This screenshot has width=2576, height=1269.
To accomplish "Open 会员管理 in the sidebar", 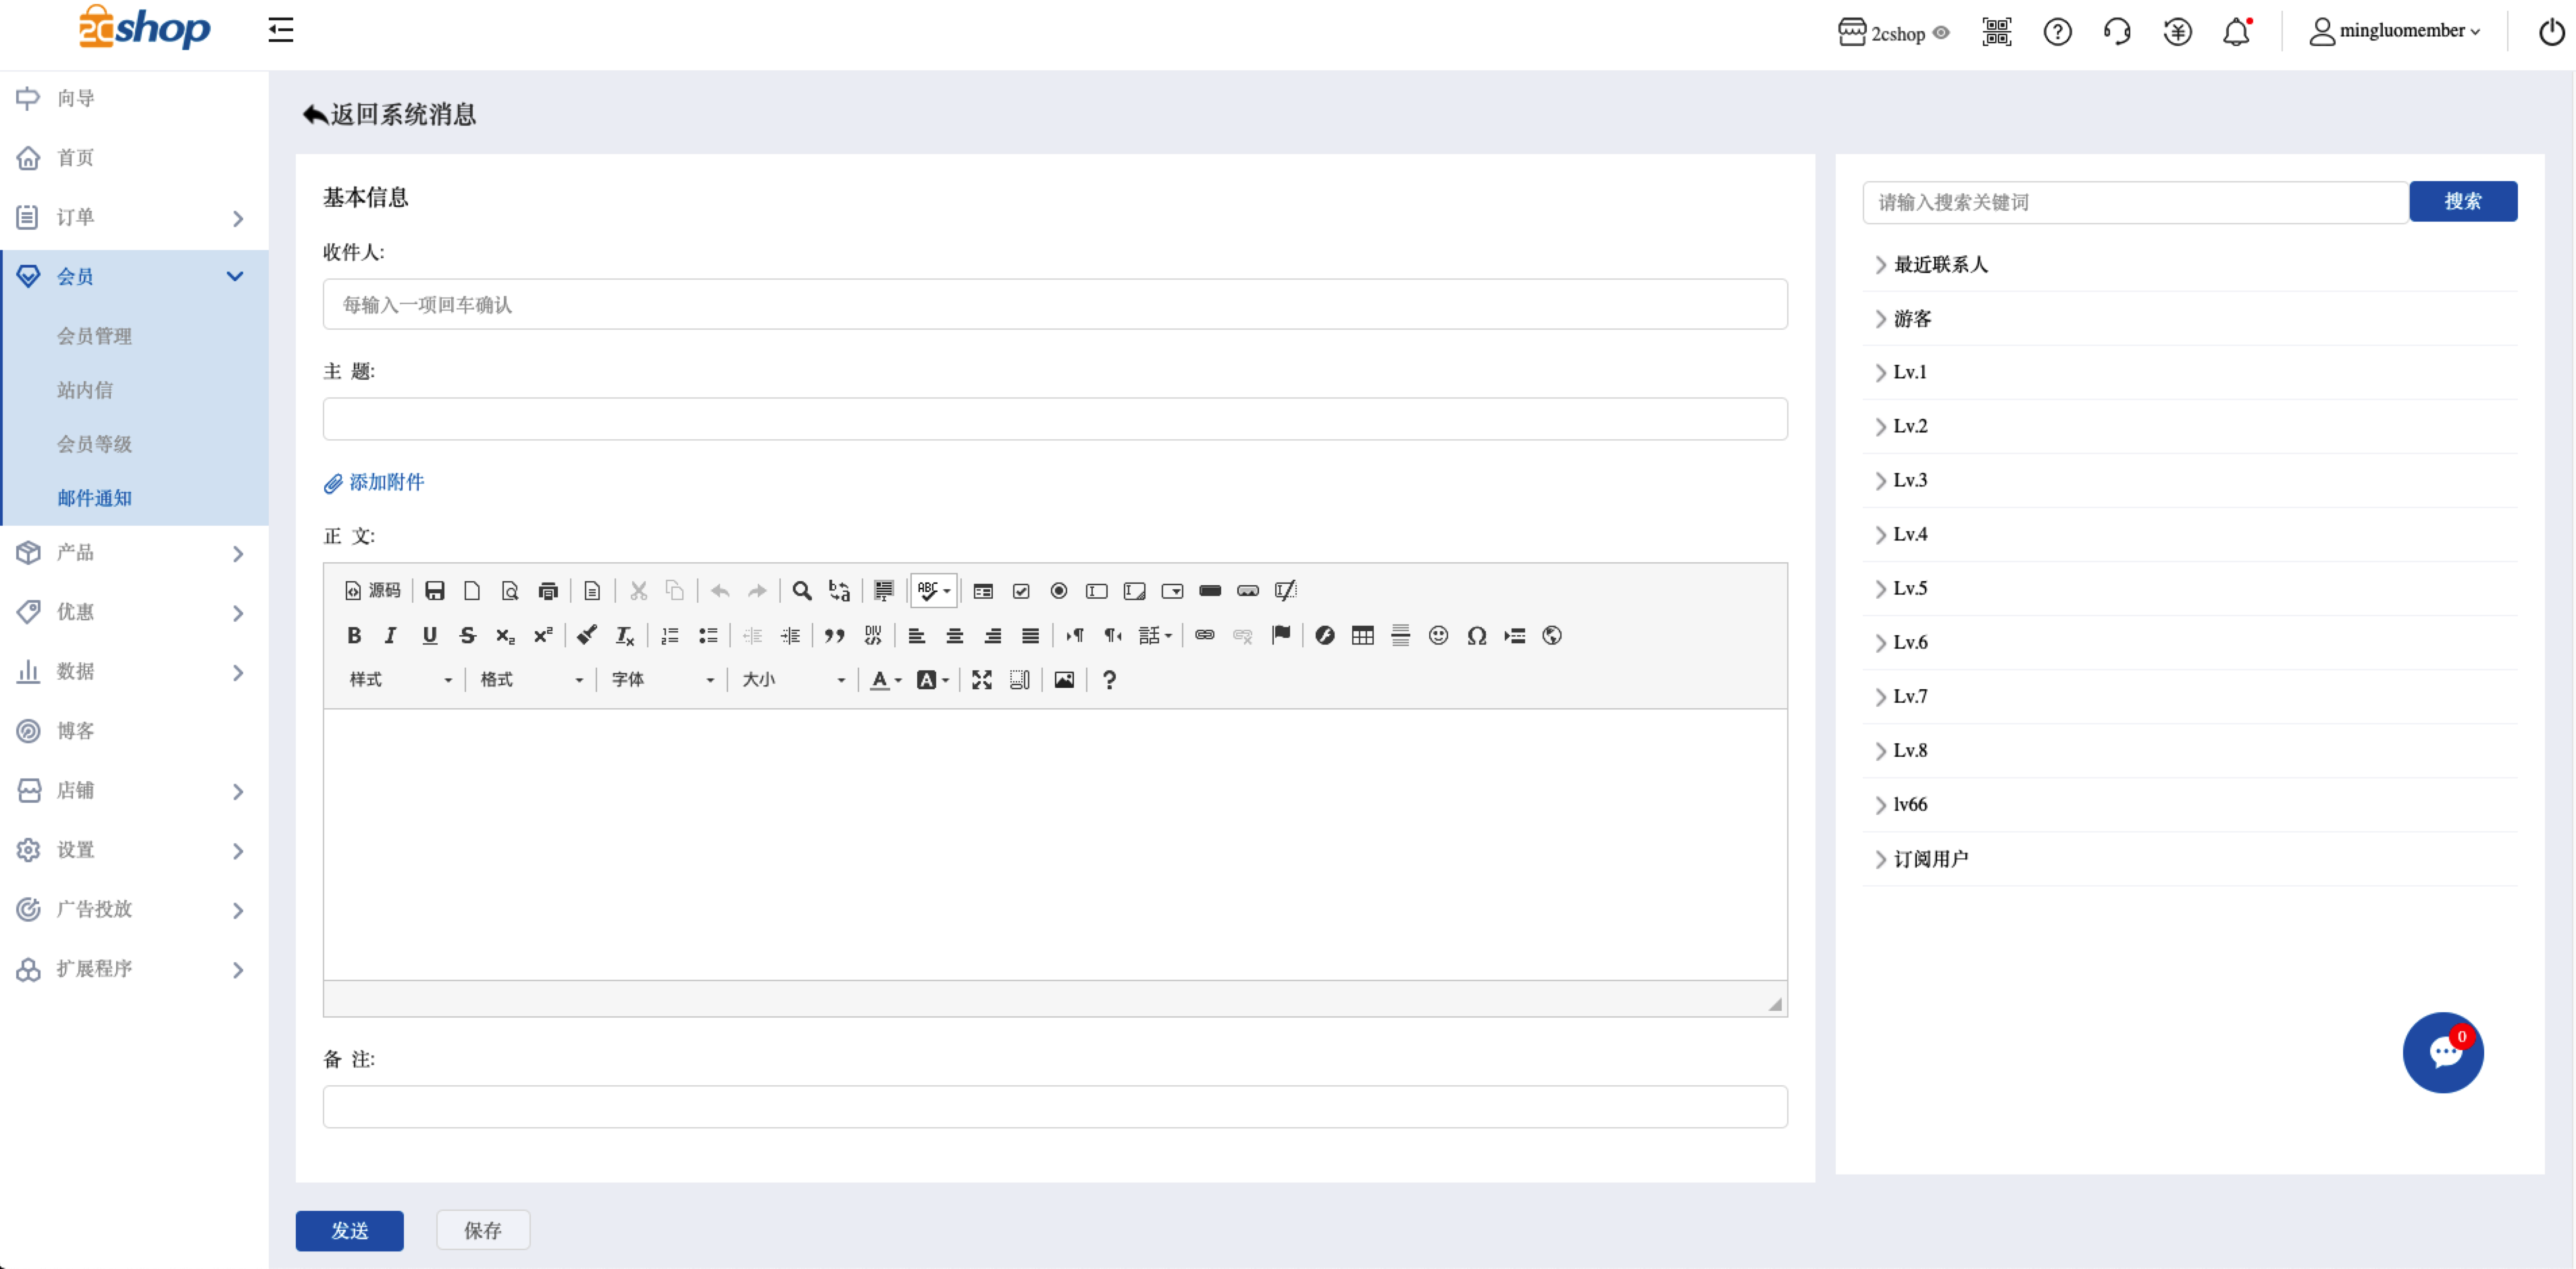I will point(94,337).
